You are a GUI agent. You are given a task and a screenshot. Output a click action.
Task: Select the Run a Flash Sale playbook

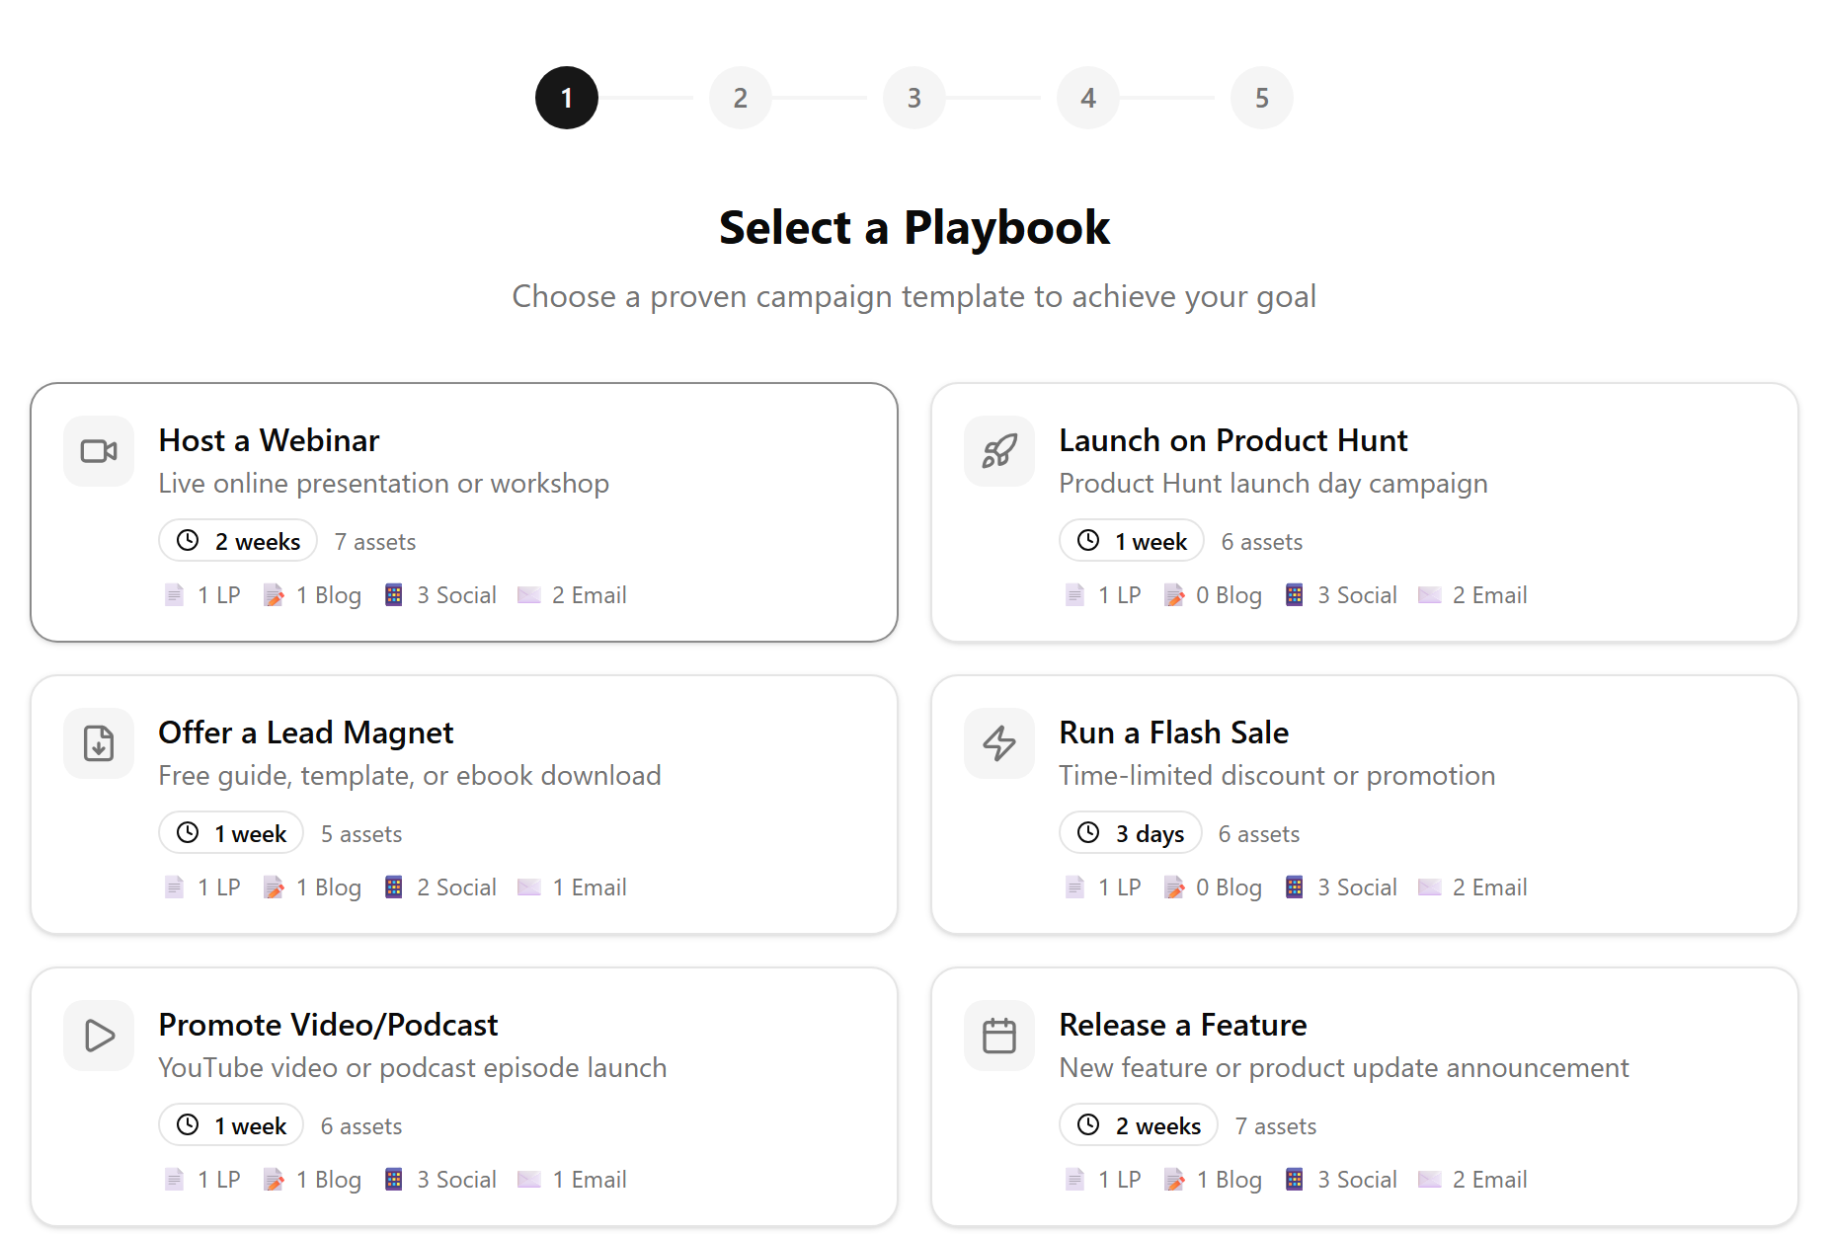[x=1365, y=805]
